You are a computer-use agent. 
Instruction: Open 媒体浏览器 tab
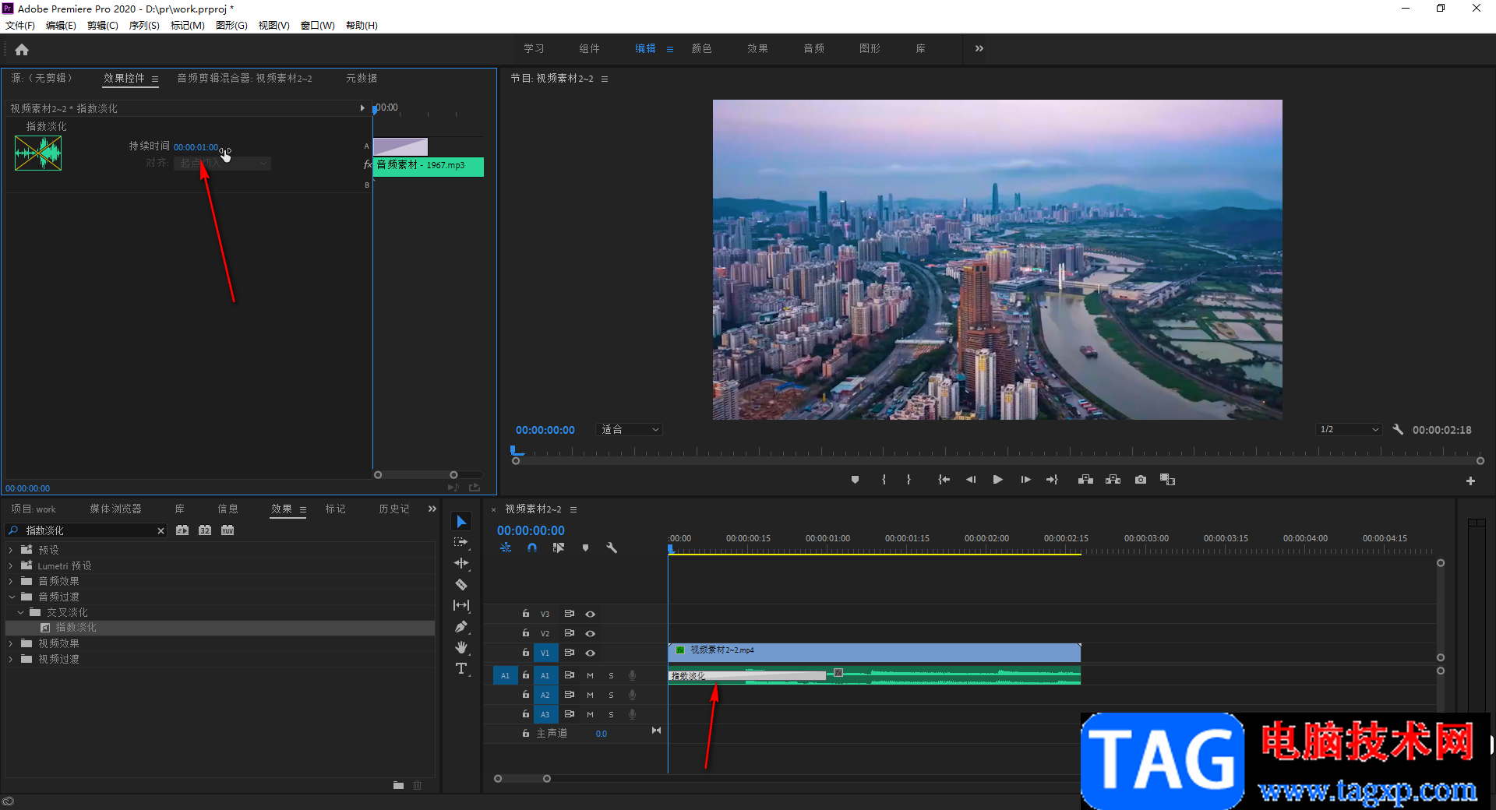coord(115,509)
